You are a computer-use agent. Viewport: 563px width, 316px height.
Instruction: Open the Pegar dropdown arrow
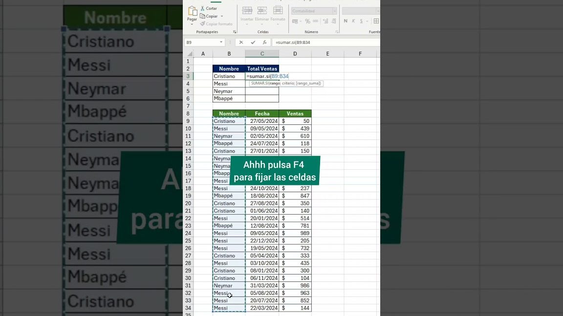[192, 24]
